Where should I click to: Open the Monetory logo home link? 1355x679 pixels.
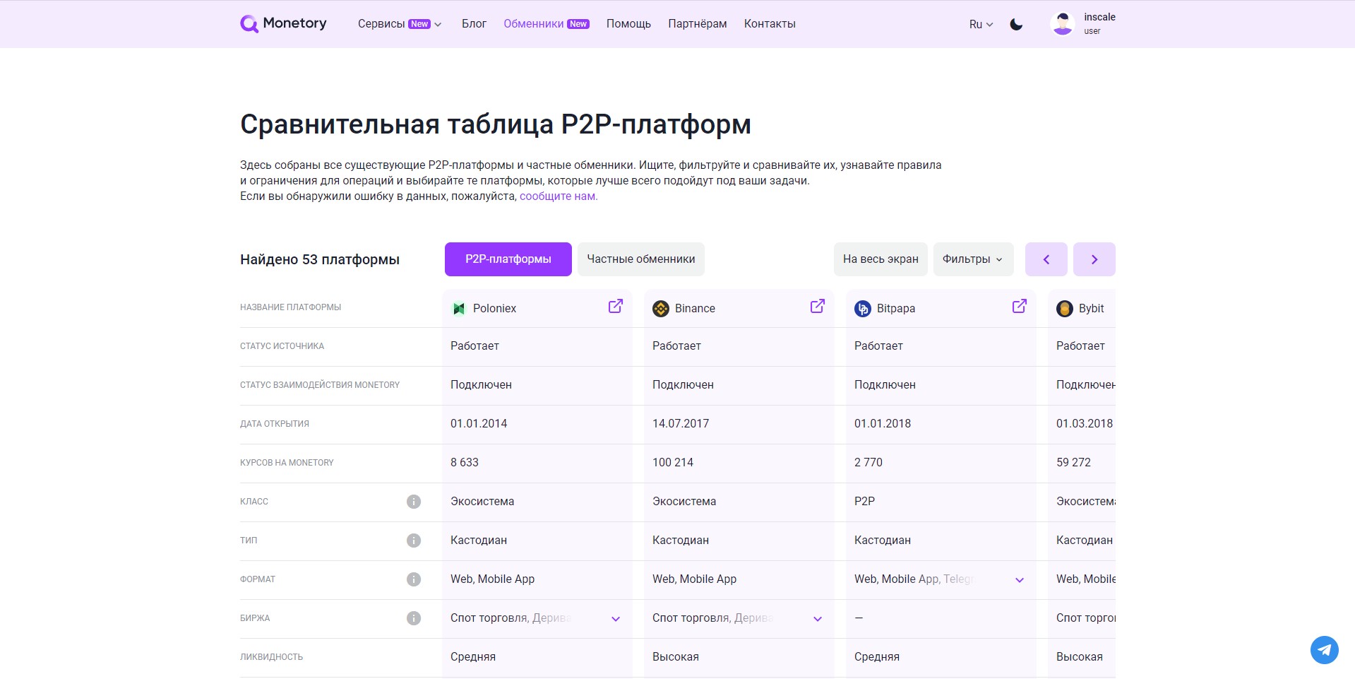point(283,23)
